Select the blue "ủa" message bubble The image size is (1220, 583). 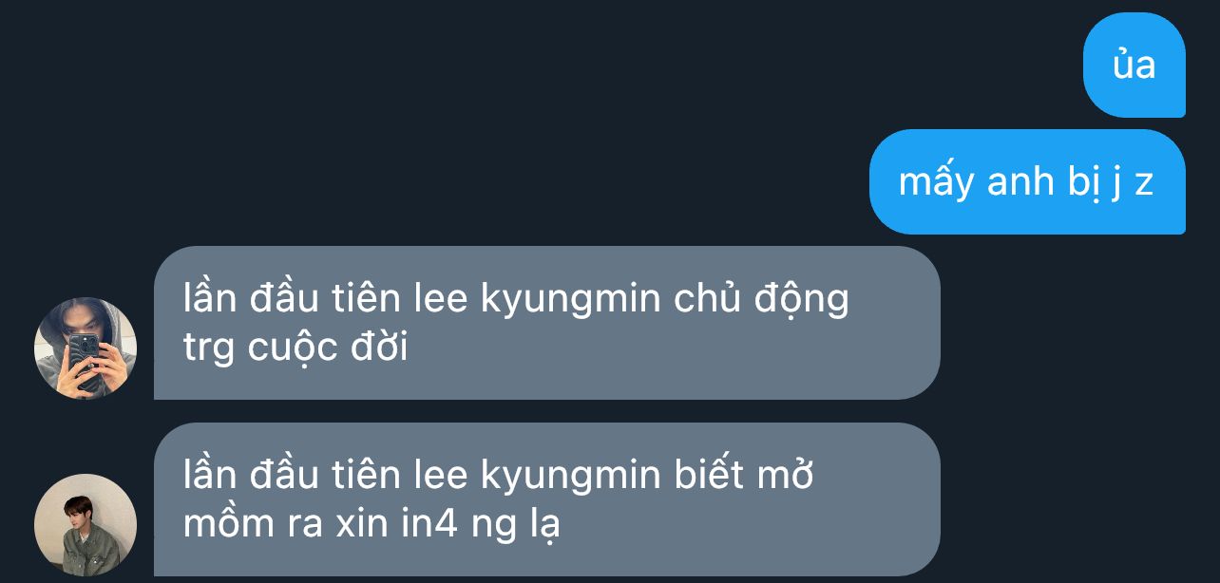(1134, 66)
